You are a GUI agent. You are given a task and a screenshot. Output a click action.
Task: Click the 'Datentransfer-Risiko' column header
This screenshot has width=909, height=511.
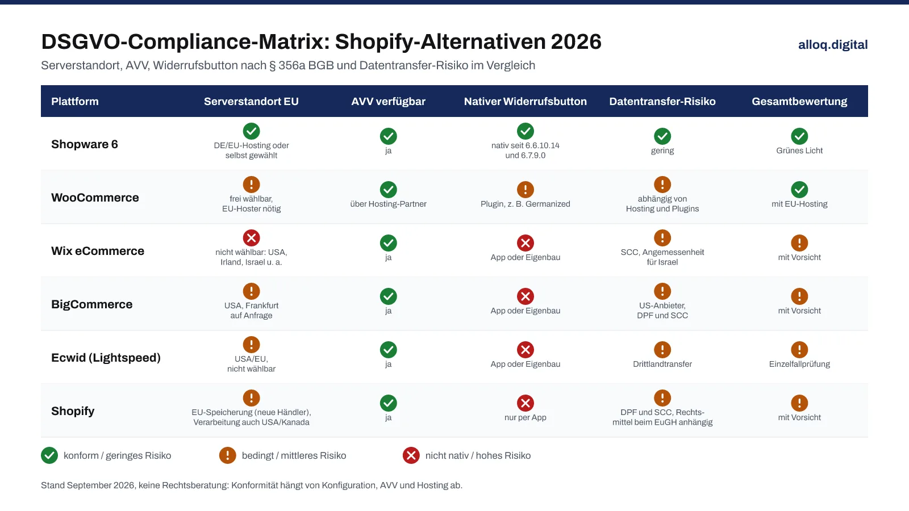662,102
